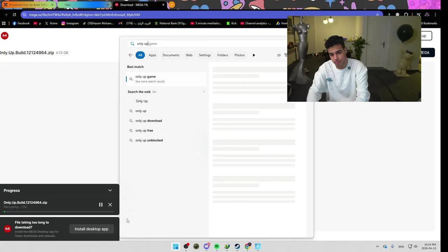Open a new browser tab
Viewport: 448px width, 252px height.
[171, 5]
